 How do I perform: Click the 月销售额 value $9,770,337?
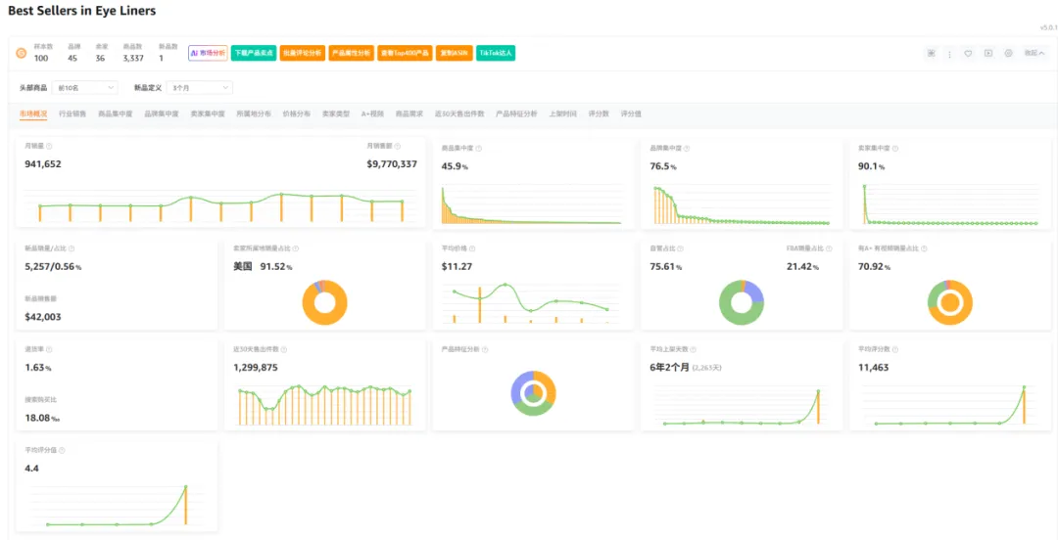392,163
